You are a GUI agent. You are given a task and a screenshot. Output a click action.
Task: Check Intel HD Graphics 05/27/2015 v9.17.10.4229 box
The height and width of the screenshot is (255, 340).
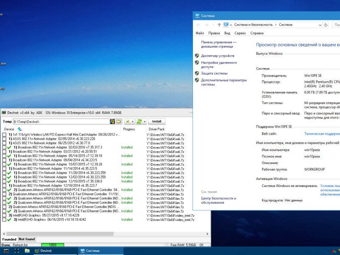click(4, 215)
